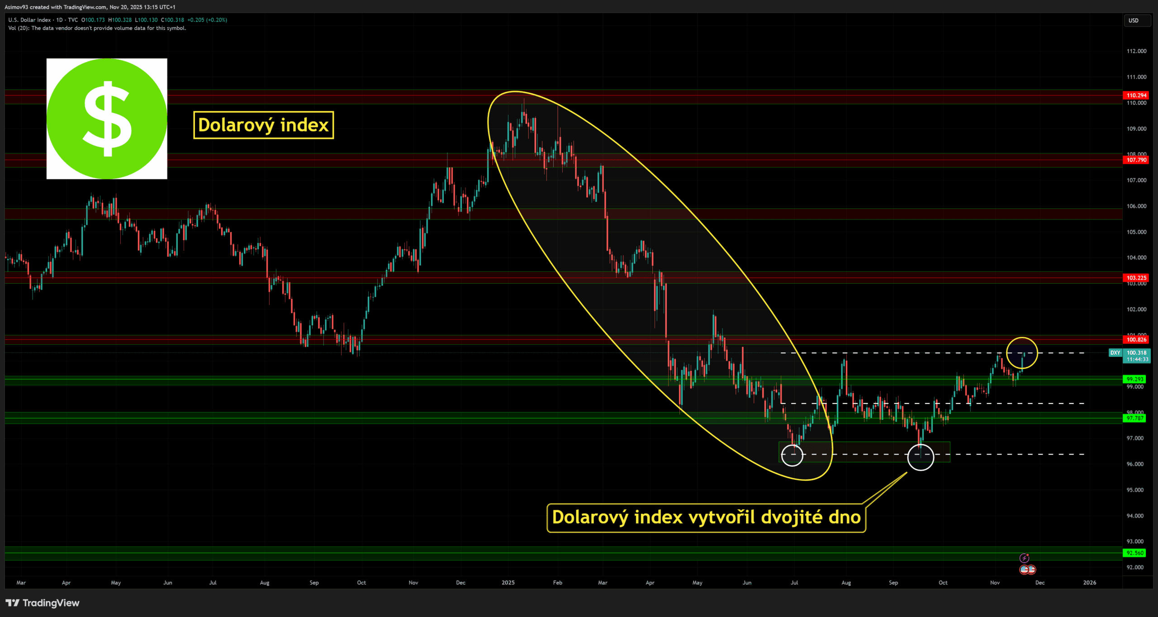Viewport: 1158px width, 617px height.
Task: Click the U.S. Dollar Index symbol title
Action: pos(29,20)
